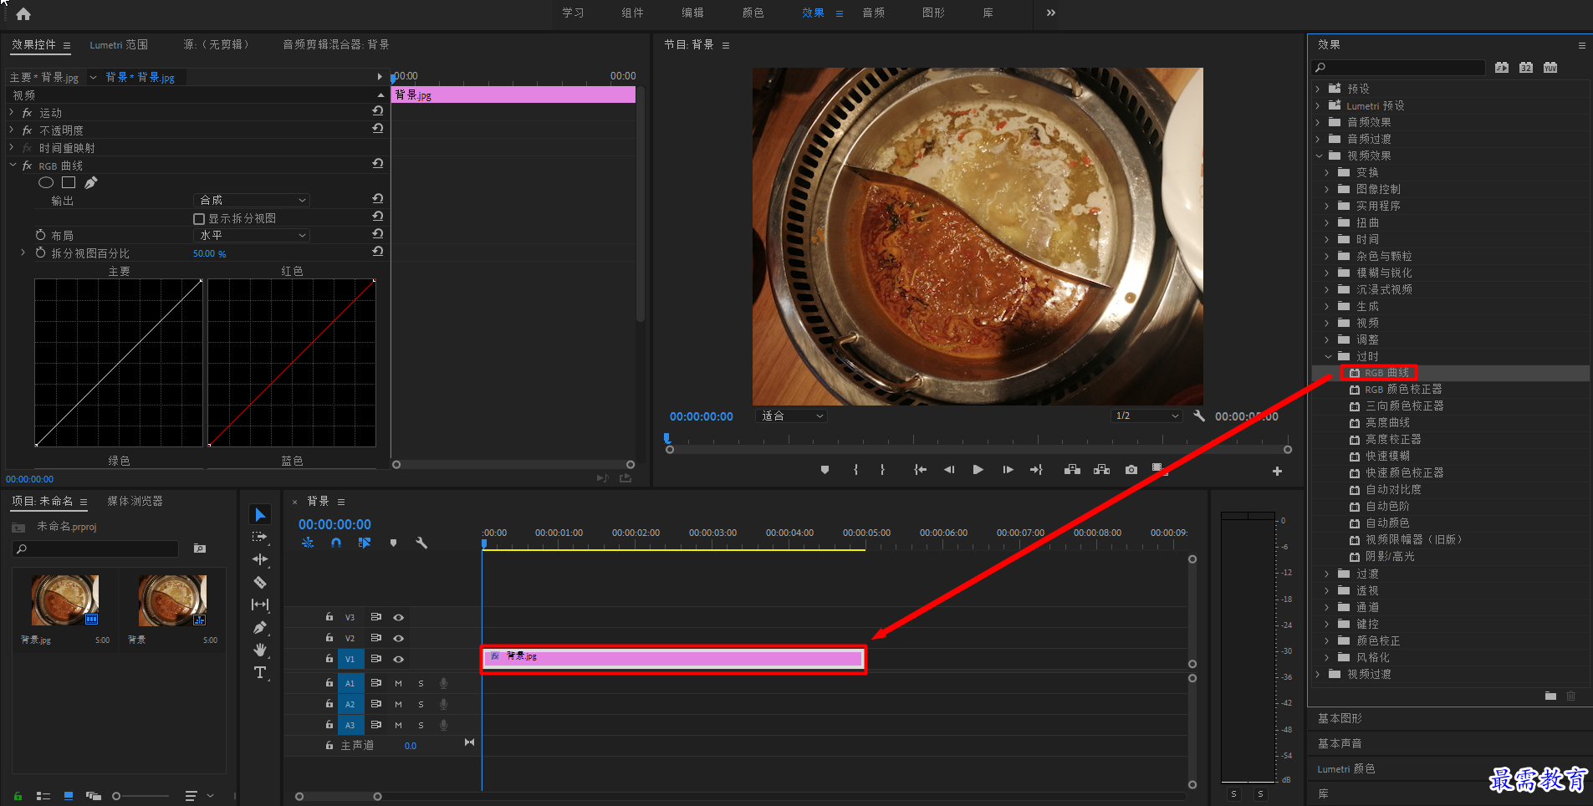Collapse the Video Effects folder

click(x=1319, y=156)
